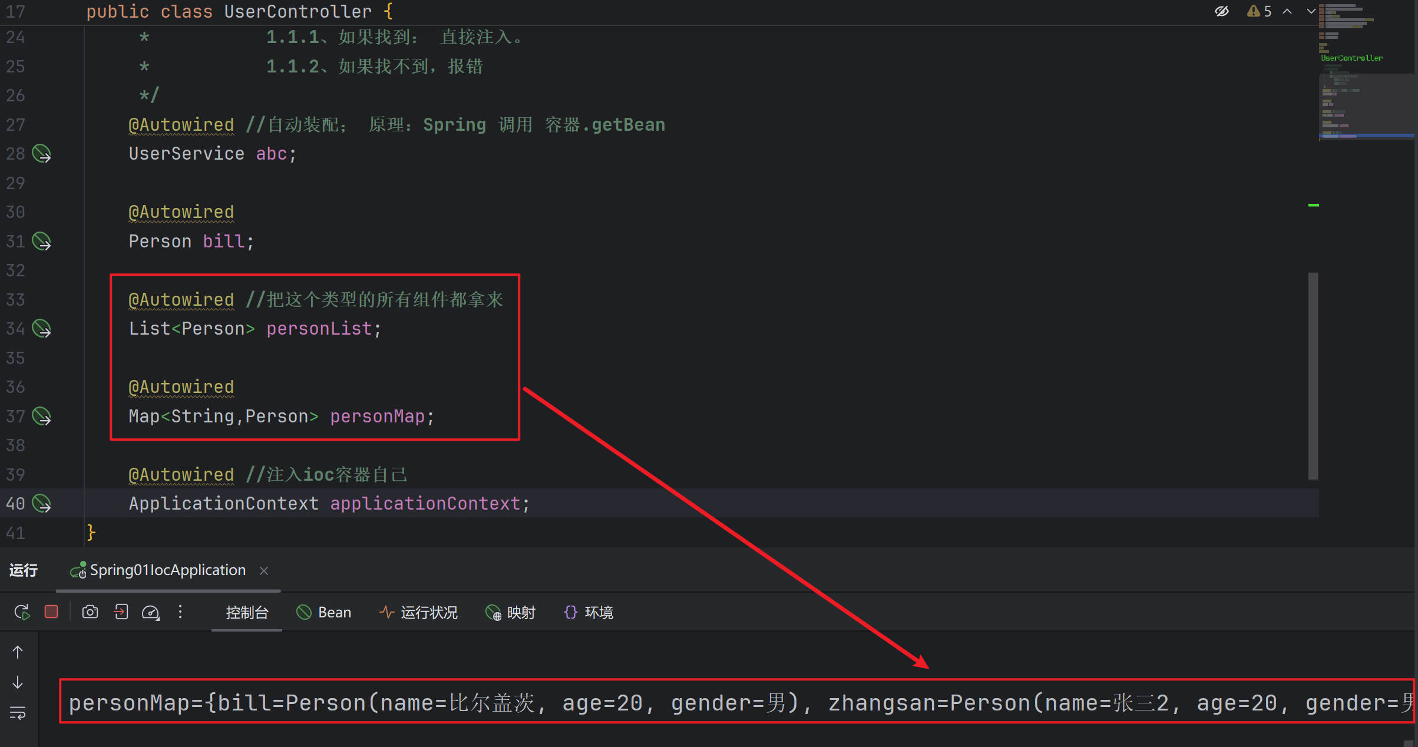Click the 5 warnings indicator
This screenshot has height=747, width=1418.
click(1260, 11)
